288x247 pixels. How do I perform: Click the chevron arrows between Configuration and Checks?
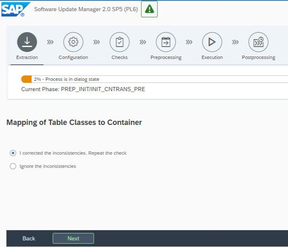click(x=96, y=42)
